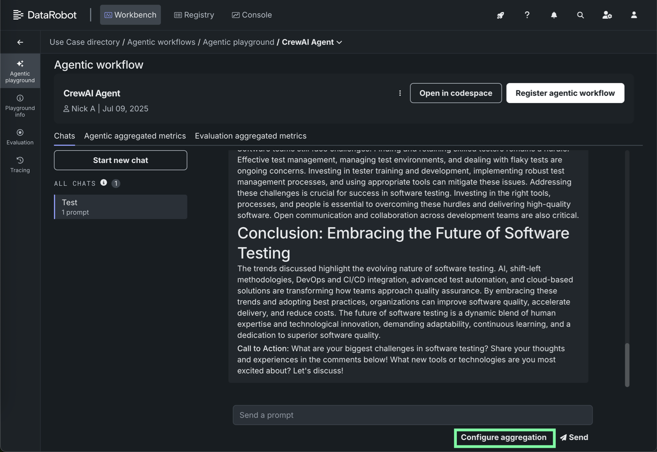Click the search magnifier icon
Viewport: 657px width, 452px height.
[580, 15]
